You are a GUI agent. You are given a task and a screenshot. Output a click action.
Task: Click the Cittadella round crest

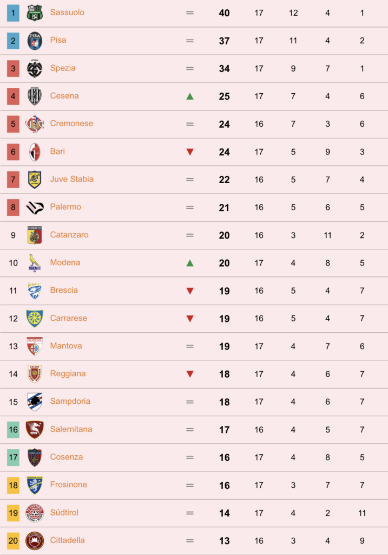pyautogui.click(x=35, y=540)
